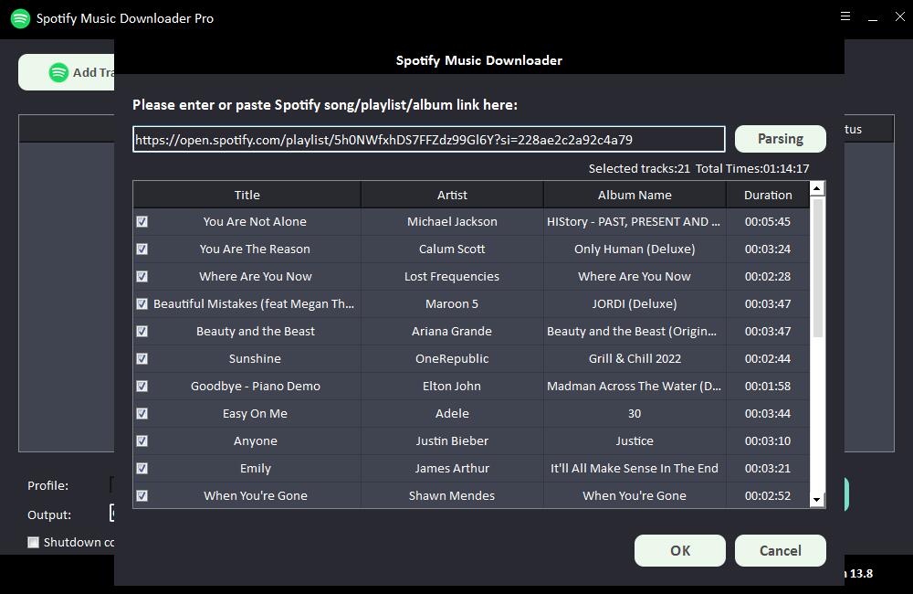Click the track list scroll up arrow
Image resolution: width=913 pixels, height=594 pixels.
tap(817, 188)
